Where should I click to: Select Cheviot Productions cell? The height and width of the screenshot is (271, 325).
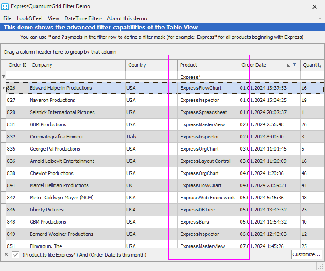pos(77,173)
